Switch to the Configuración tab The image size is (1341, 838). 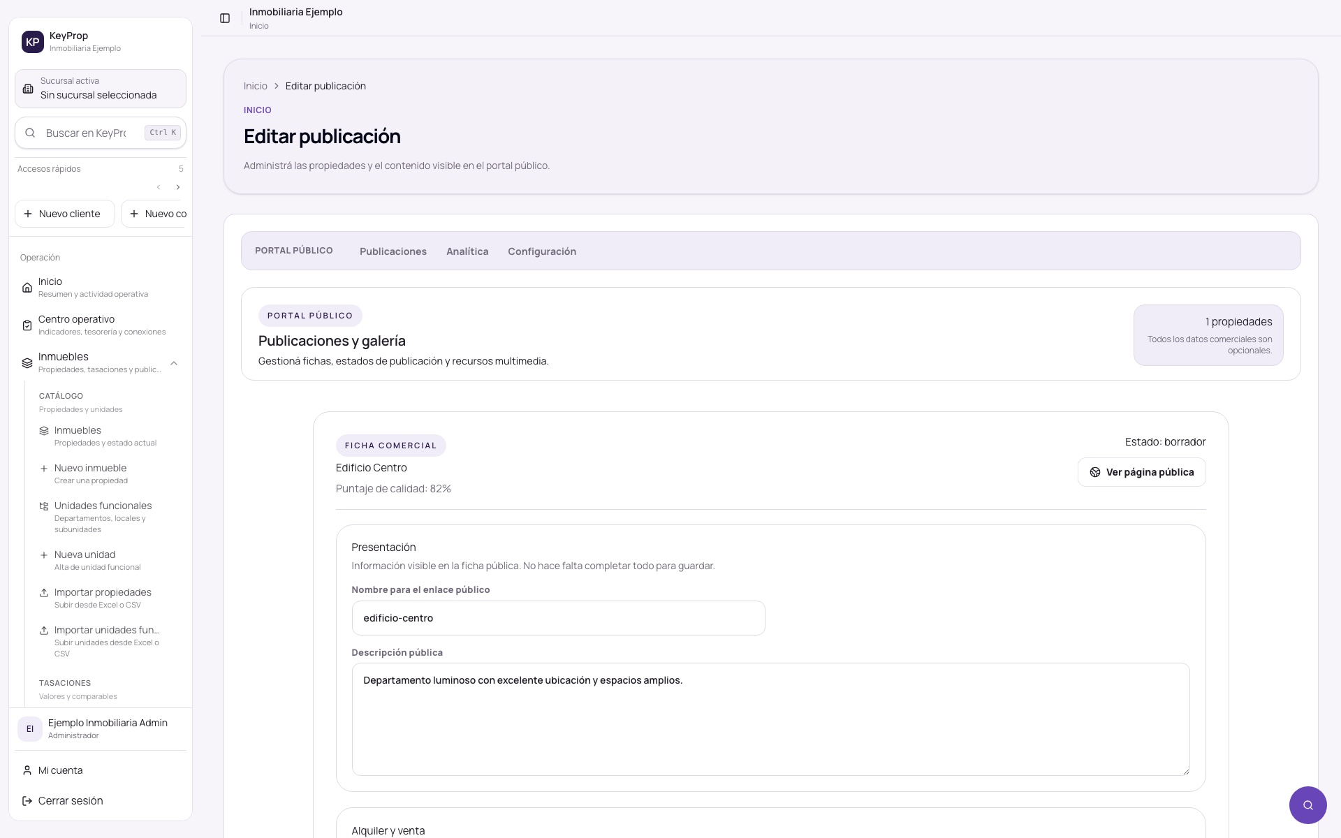[542, 251]
